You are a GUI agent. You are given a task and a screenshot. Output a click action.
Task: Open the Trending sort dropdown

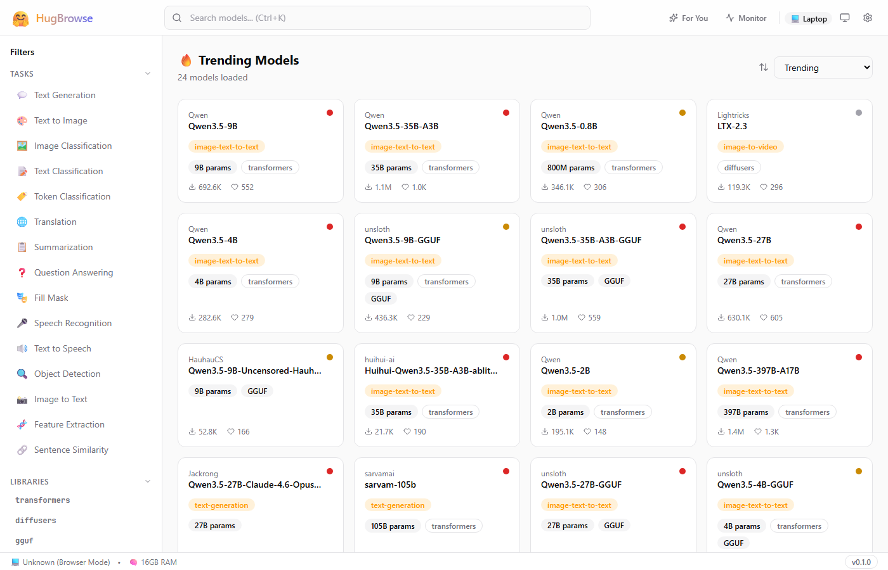pos(823,68)
